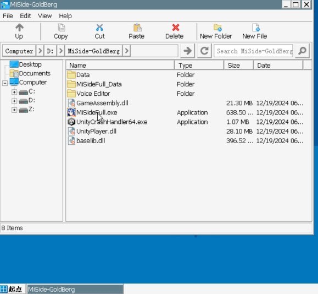Click the Cut scissors icon
The image size is (318, 294).
point(99,28)
